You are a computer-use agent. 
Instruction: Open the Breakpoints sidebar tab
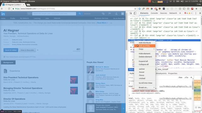pyautogui.click(x=161, y=73)
